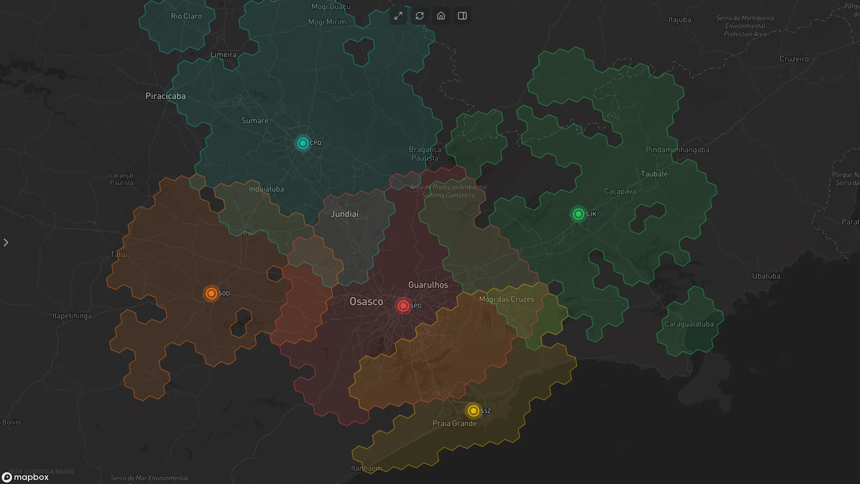The image size is (860, 484).
Task: Click the Itapetininga label
Action: point(72,316)
